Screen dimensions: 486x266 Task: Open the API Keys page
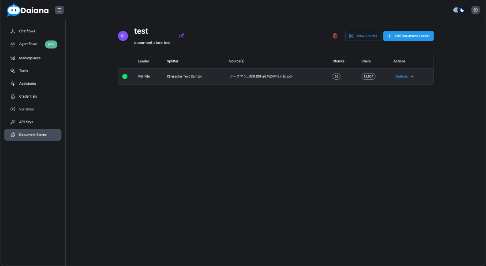click(26, 122)
